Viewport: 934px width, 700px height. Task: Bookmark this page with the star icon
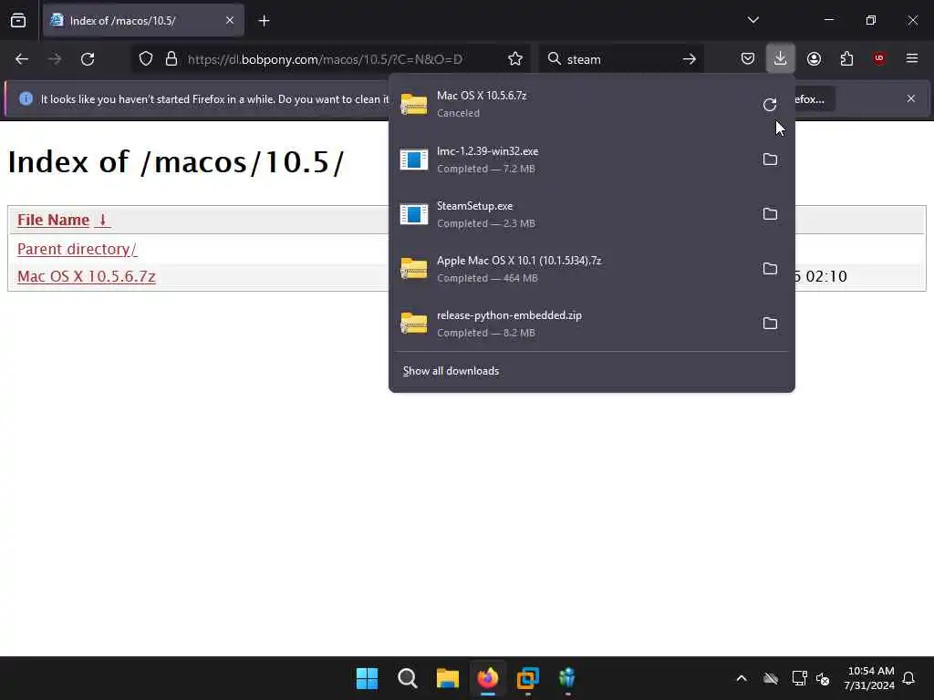pyautogui.click(x=515, y=59)
